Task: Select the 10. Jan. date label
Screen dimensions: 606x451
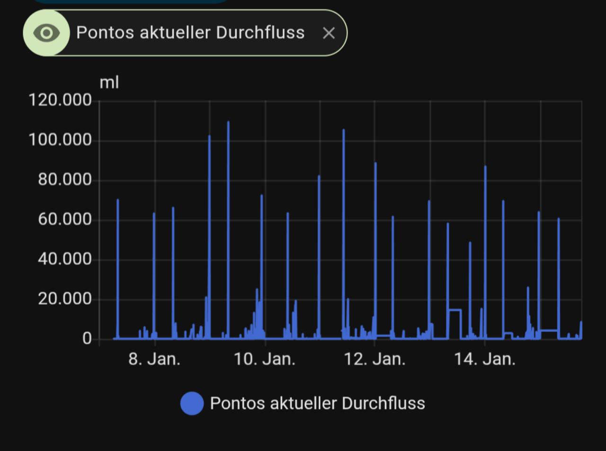Action: pos(265,359)
